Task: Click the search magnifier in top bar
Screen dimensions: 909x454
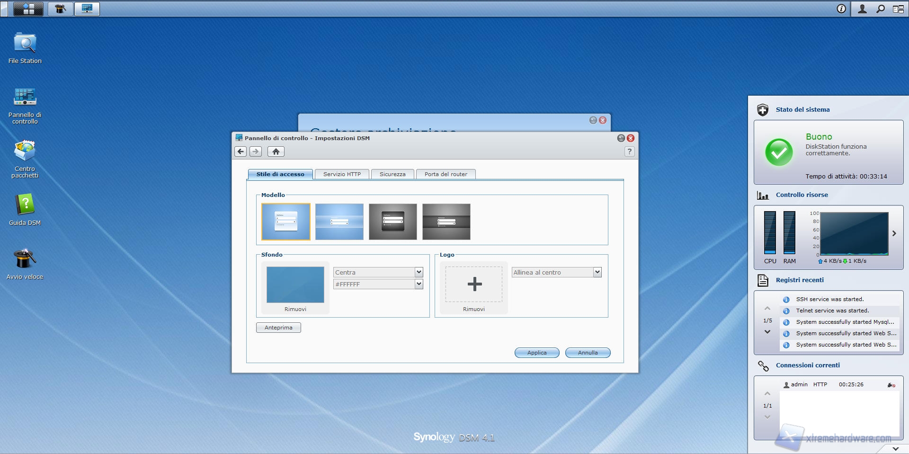Action: click(880, 9)
